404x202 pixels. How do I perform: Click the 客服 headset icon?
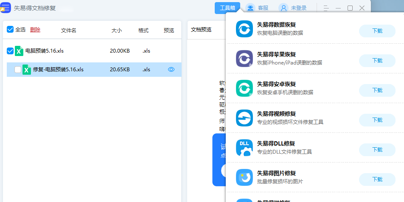point(250,8)
